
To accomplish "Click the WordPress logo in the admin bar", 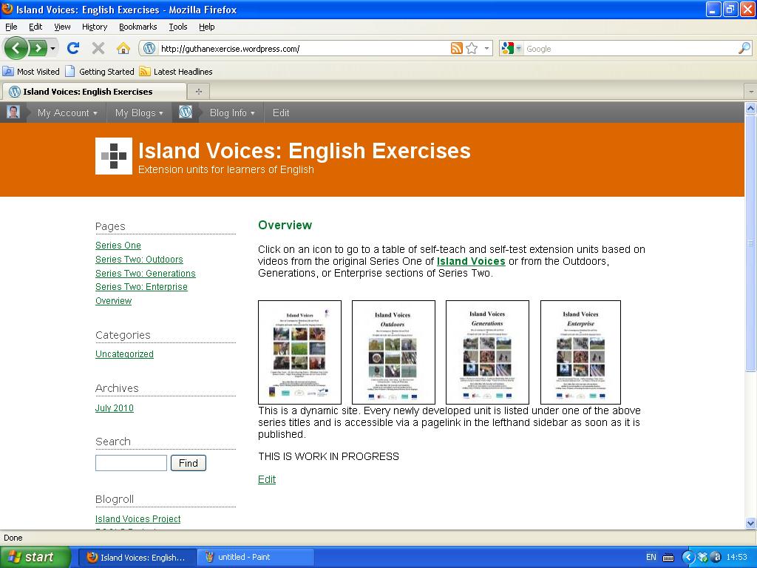I will (186, 112).
